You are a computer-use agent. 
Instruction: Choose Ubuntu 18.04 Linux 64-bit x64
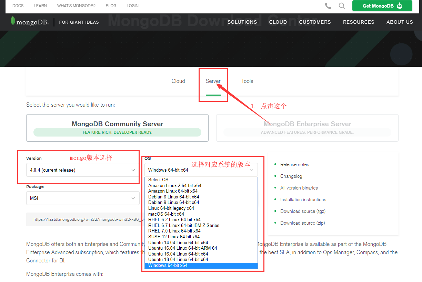click(201, 259)
